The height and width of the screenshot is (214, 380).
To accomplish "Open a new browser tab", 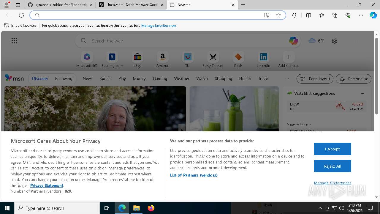I will click(x=243, y=5).
